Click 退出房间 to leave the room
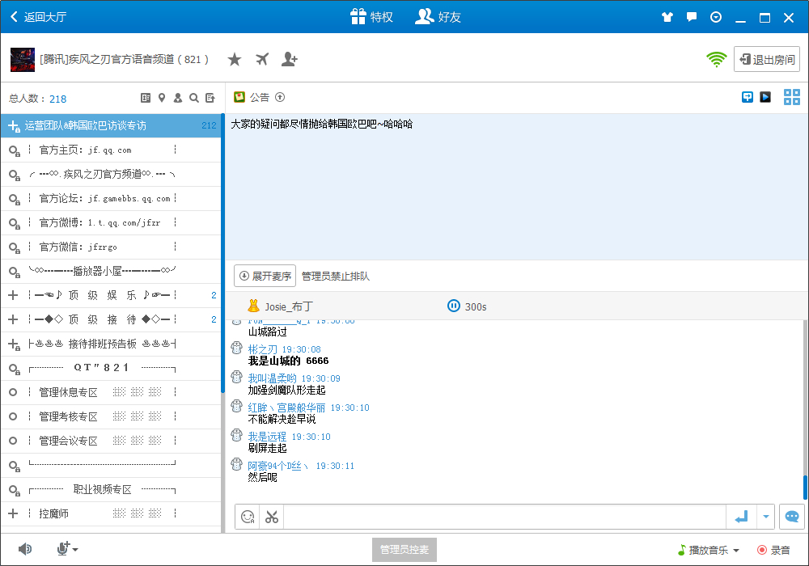 tap(767, 59)
